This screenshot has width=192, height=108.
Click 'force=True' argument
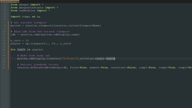coord(78,67)
